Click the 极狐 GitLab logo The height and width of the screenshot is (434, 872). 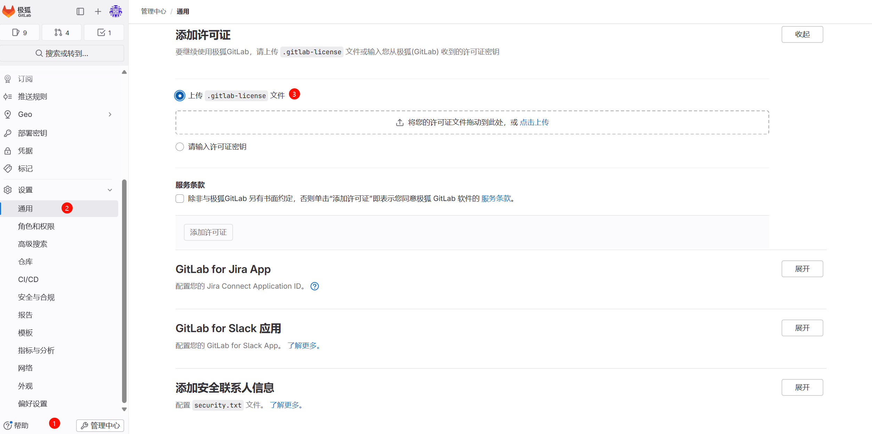[16, 11]
